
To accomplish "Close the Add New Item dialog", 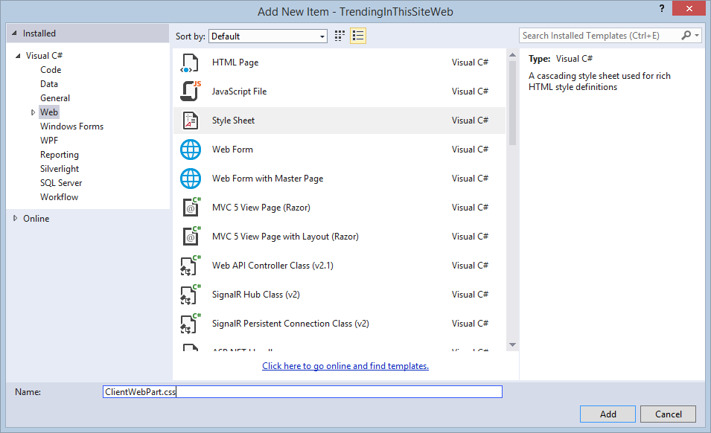I will point(689,8).
